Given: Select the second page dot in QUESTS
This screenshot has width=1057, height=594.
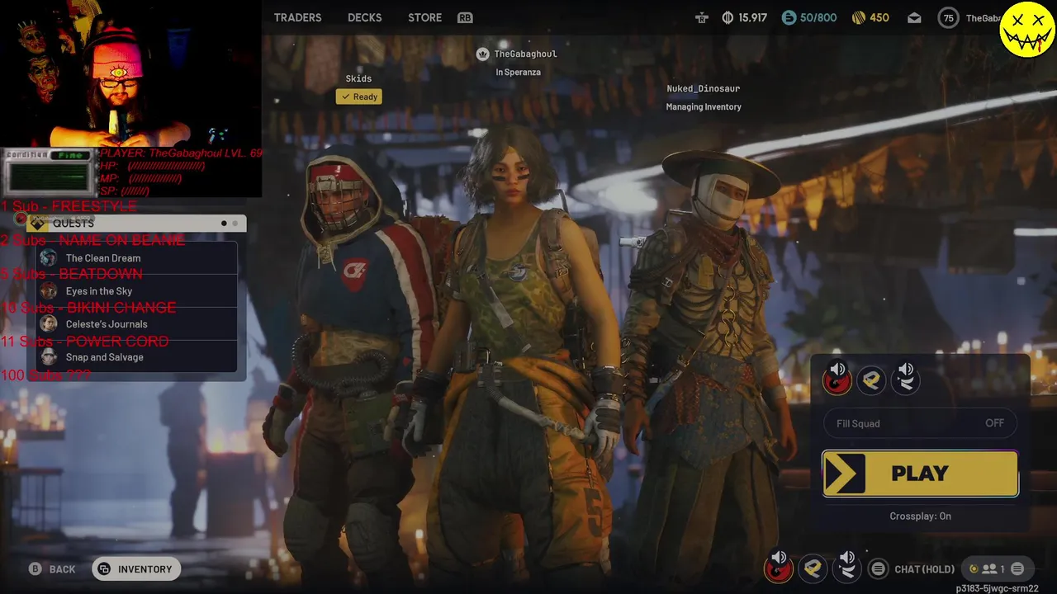Looking at the screenshot, I should (235, 224).
